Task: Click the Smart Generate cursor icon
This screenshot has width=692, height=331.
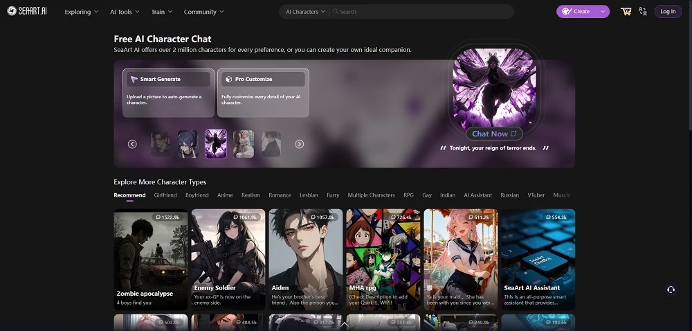Action: (134, 80)
